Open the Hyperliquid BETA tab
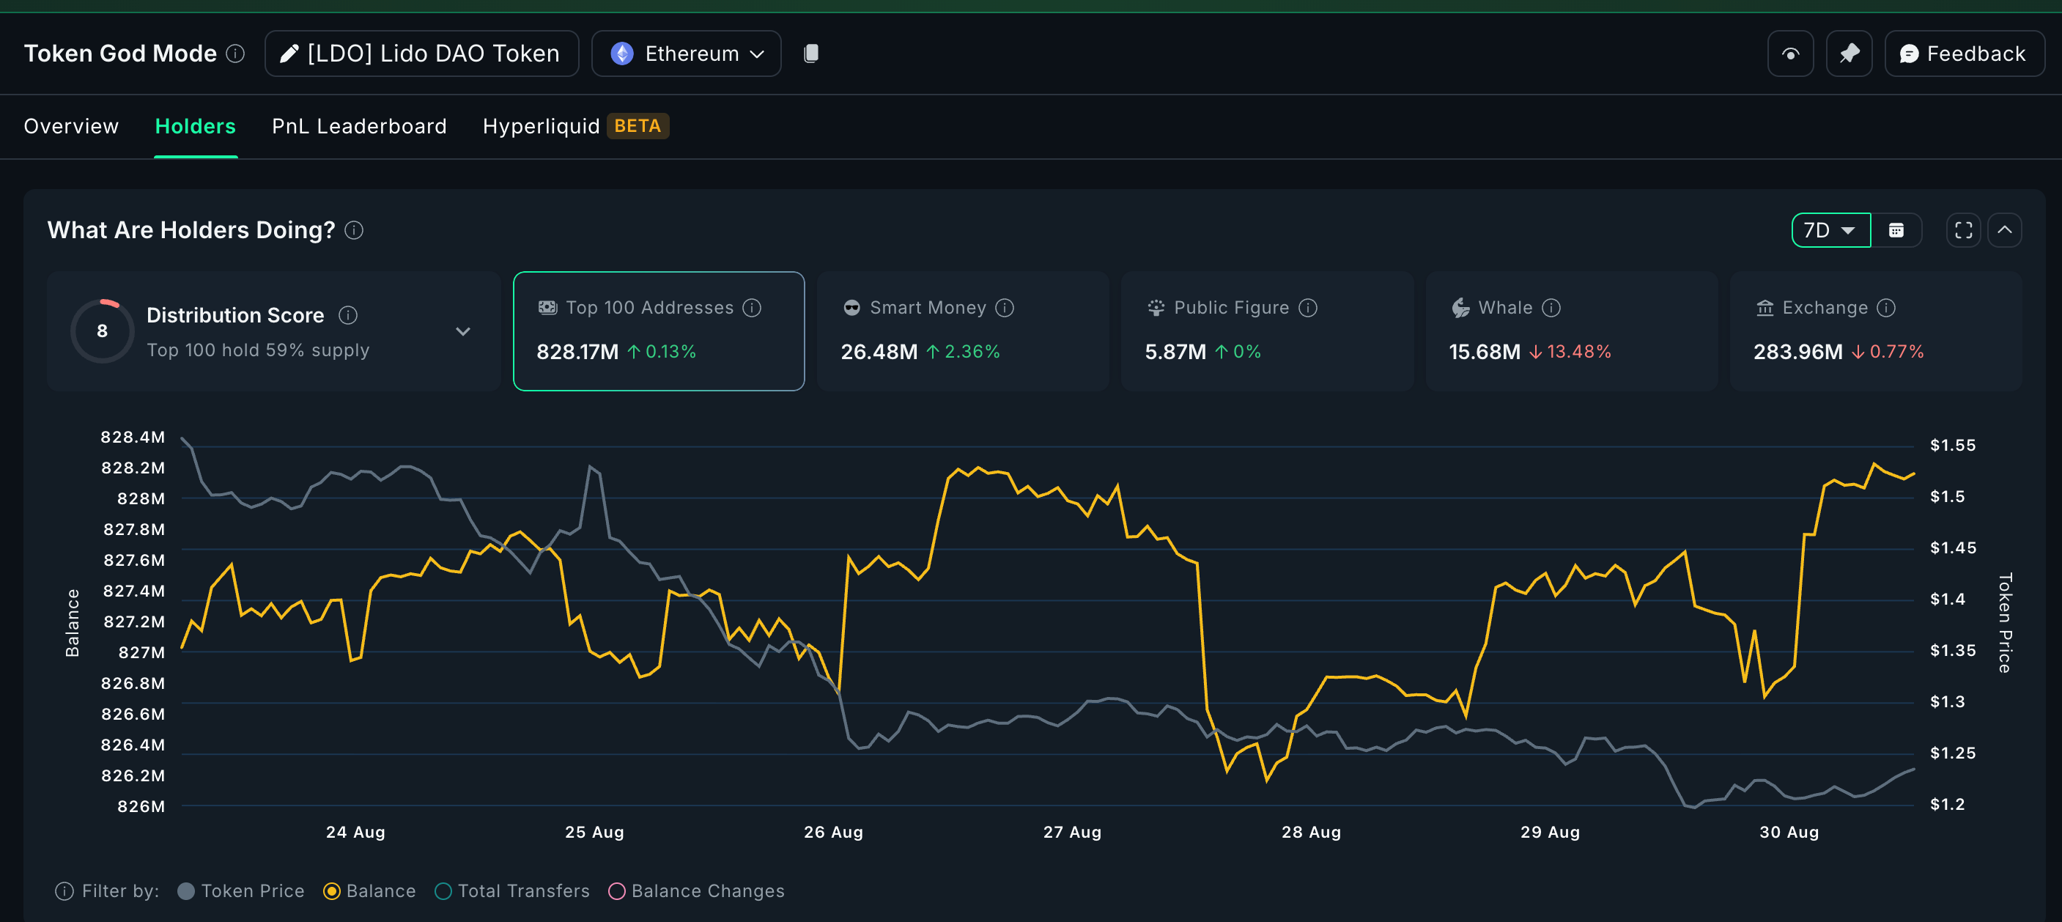Screen dimensions: 2062x922 (541, 125)
